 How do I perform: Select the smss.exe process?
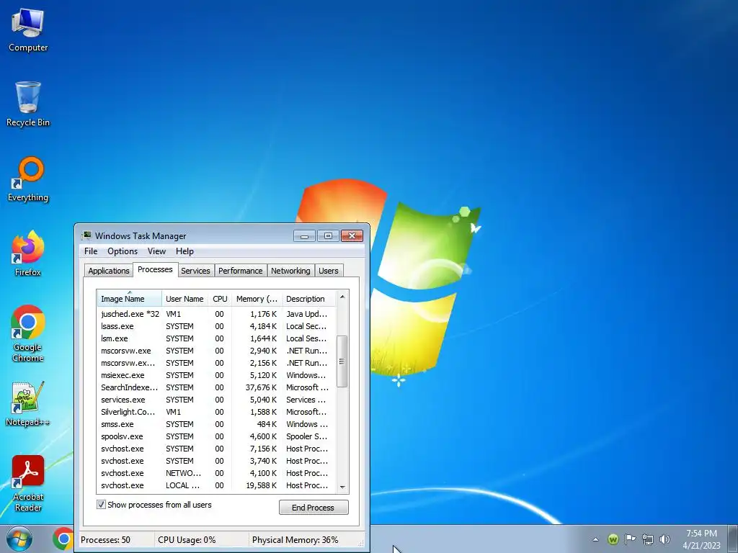[x=216, y=423]
